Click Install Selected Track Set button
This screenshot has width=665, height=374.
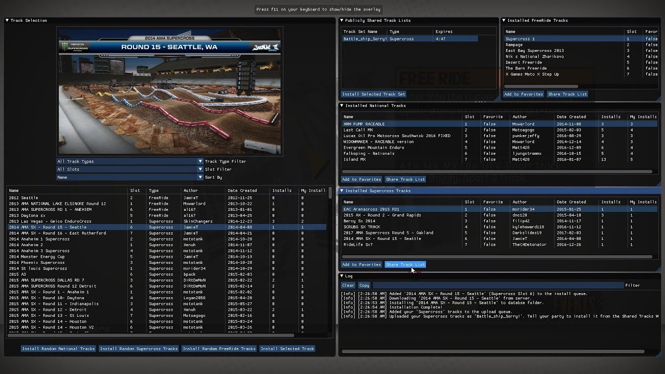(x=374, y=94)
